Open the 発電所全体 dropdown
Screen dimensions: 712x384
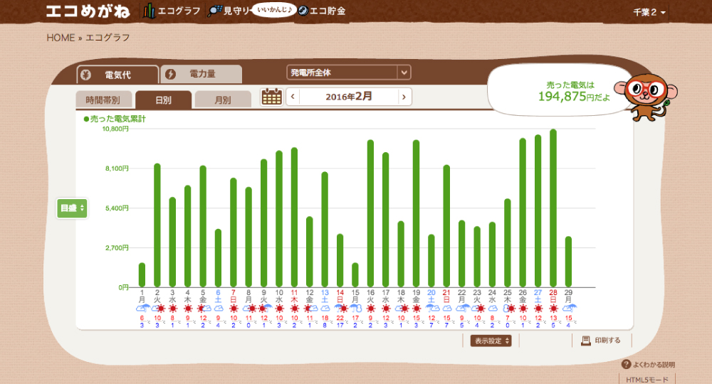[349, 73]
